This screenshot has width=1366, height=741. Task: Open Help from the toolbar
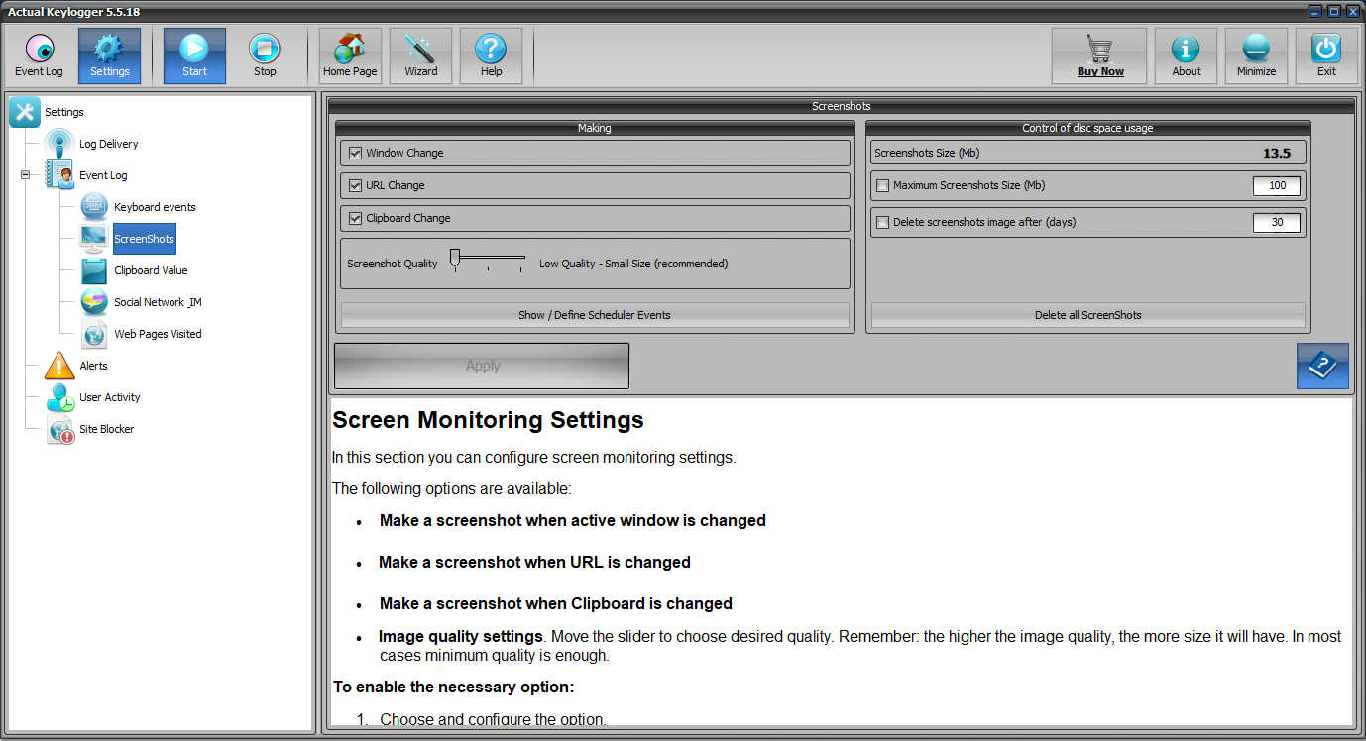491,55
